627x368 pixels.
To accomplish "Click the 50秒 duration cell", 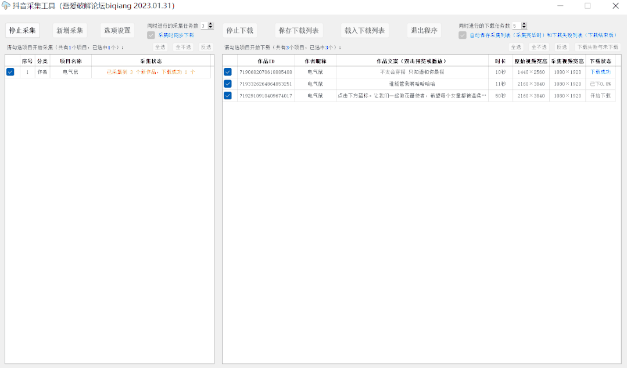I will coord(500,96).
